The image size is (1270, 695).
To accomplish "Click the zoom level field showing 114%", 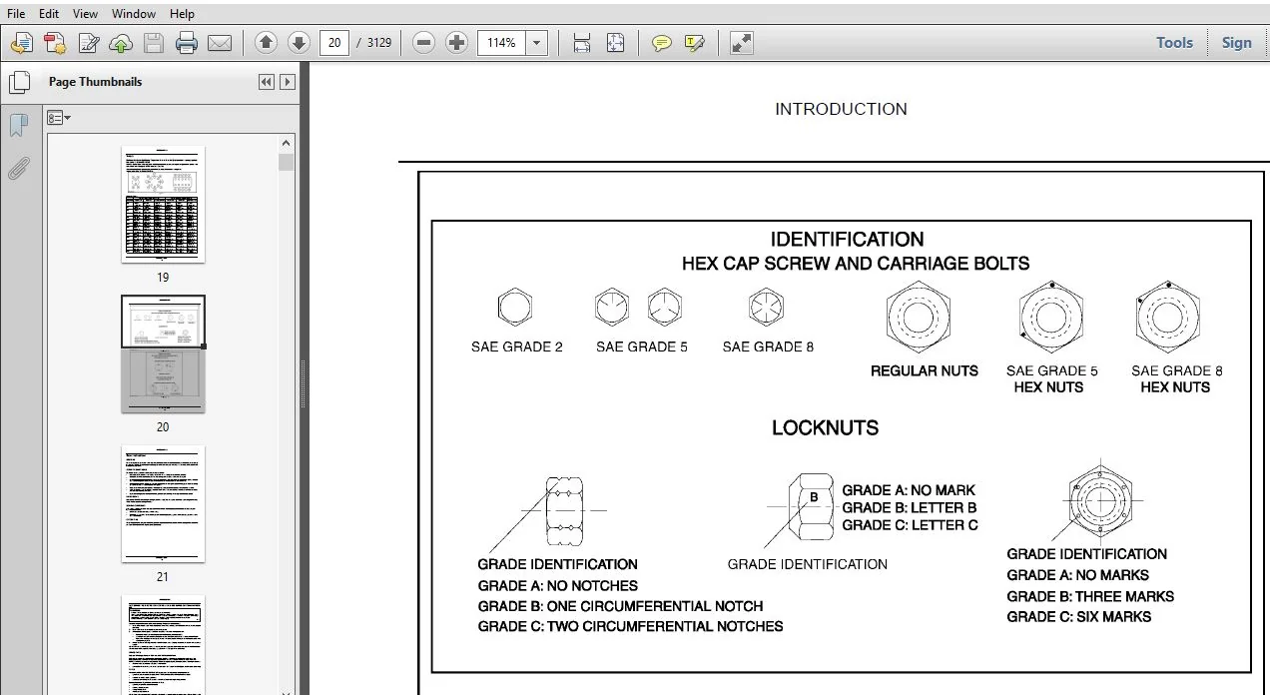I will click(x=501, y=43).
